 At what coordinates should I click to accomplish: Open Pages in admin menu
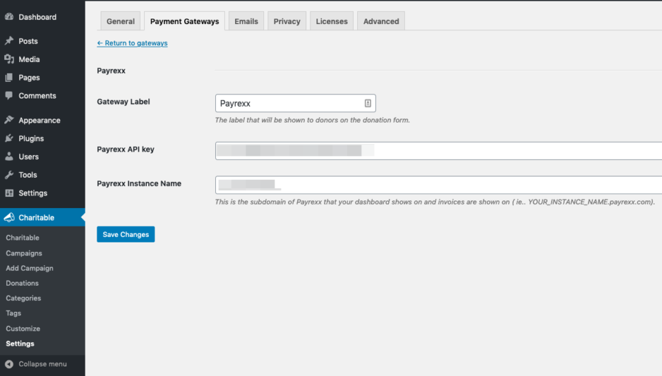pyautogui.click(x=29, y=78)
